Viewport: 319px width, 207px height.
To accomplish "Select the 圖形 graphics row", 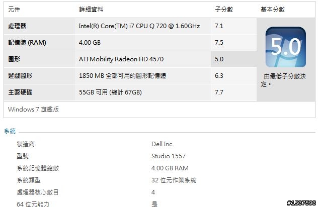I will [x=130, y=59].
